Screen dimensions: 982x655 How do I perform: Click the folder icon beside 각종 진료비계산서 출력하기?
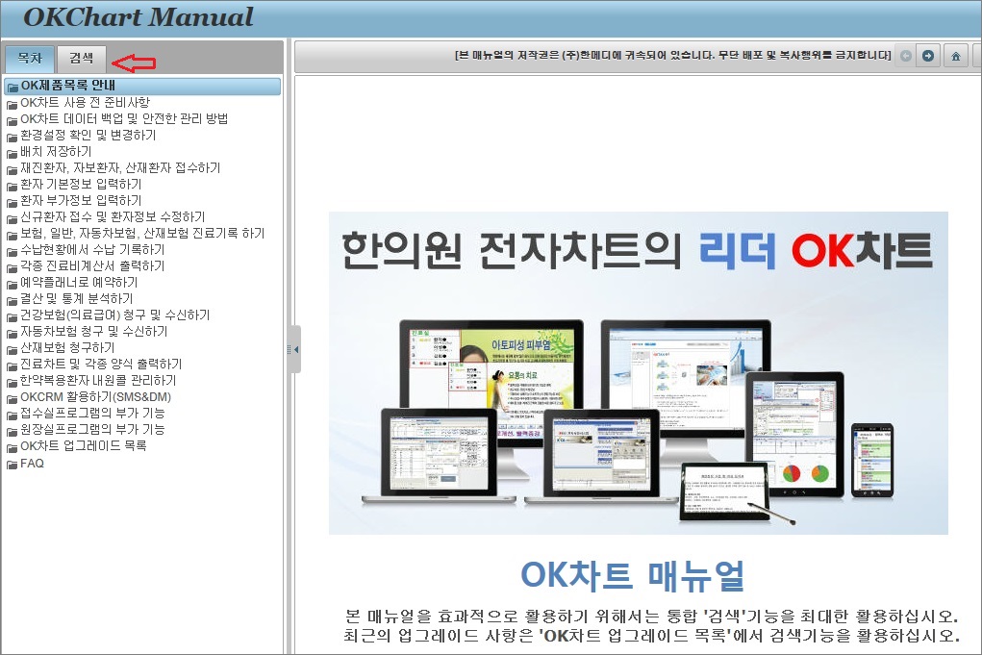tap(12, 267)
